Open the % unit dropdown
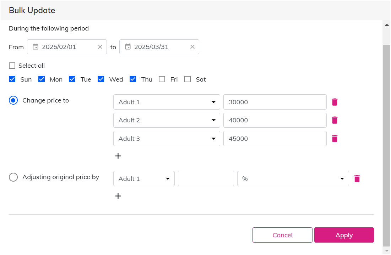The image size is (391, 255). (293, 178)
